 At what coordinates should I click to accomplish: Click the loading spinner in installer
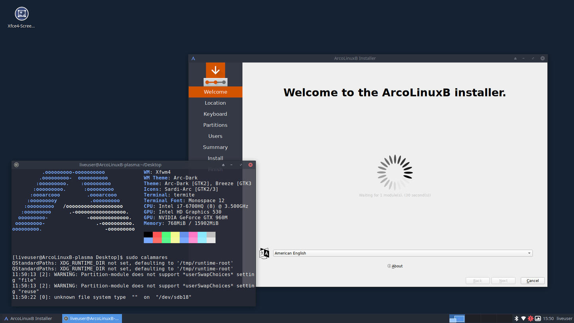(x=395, y=172)
